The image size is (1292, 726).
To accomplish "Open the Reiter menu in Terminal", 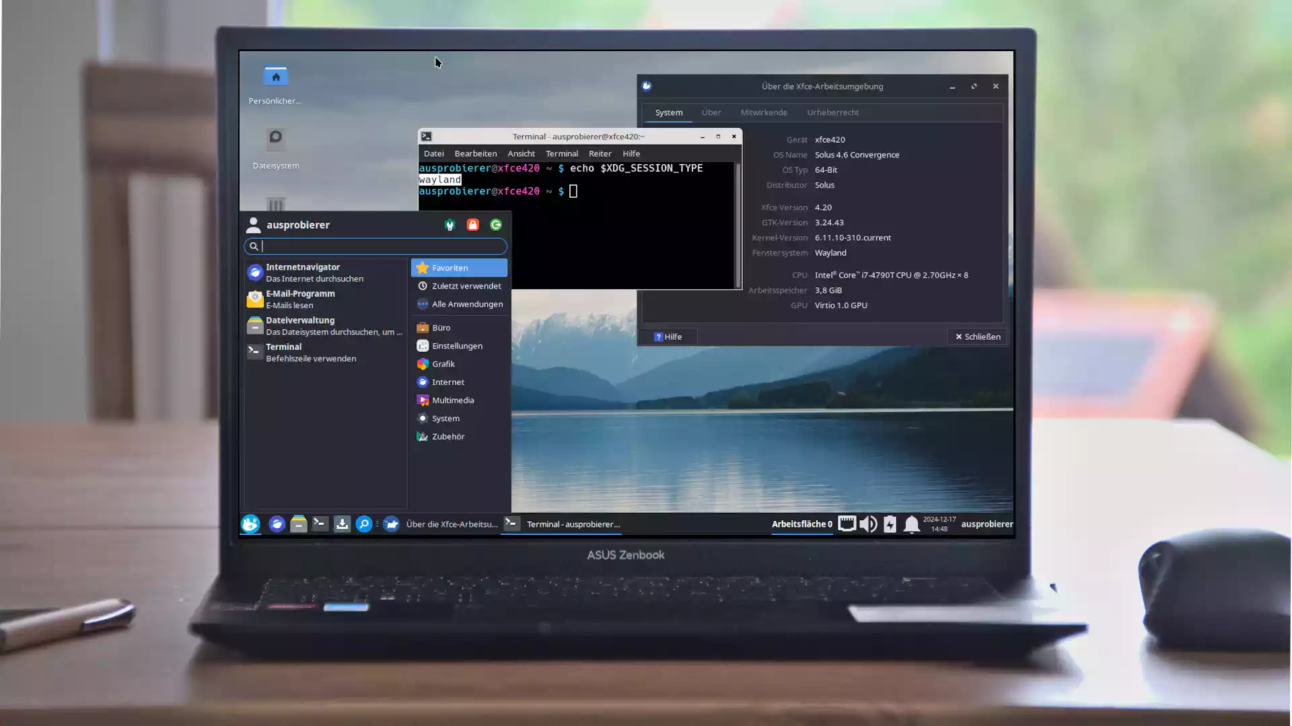I will [x=600, y=153].
